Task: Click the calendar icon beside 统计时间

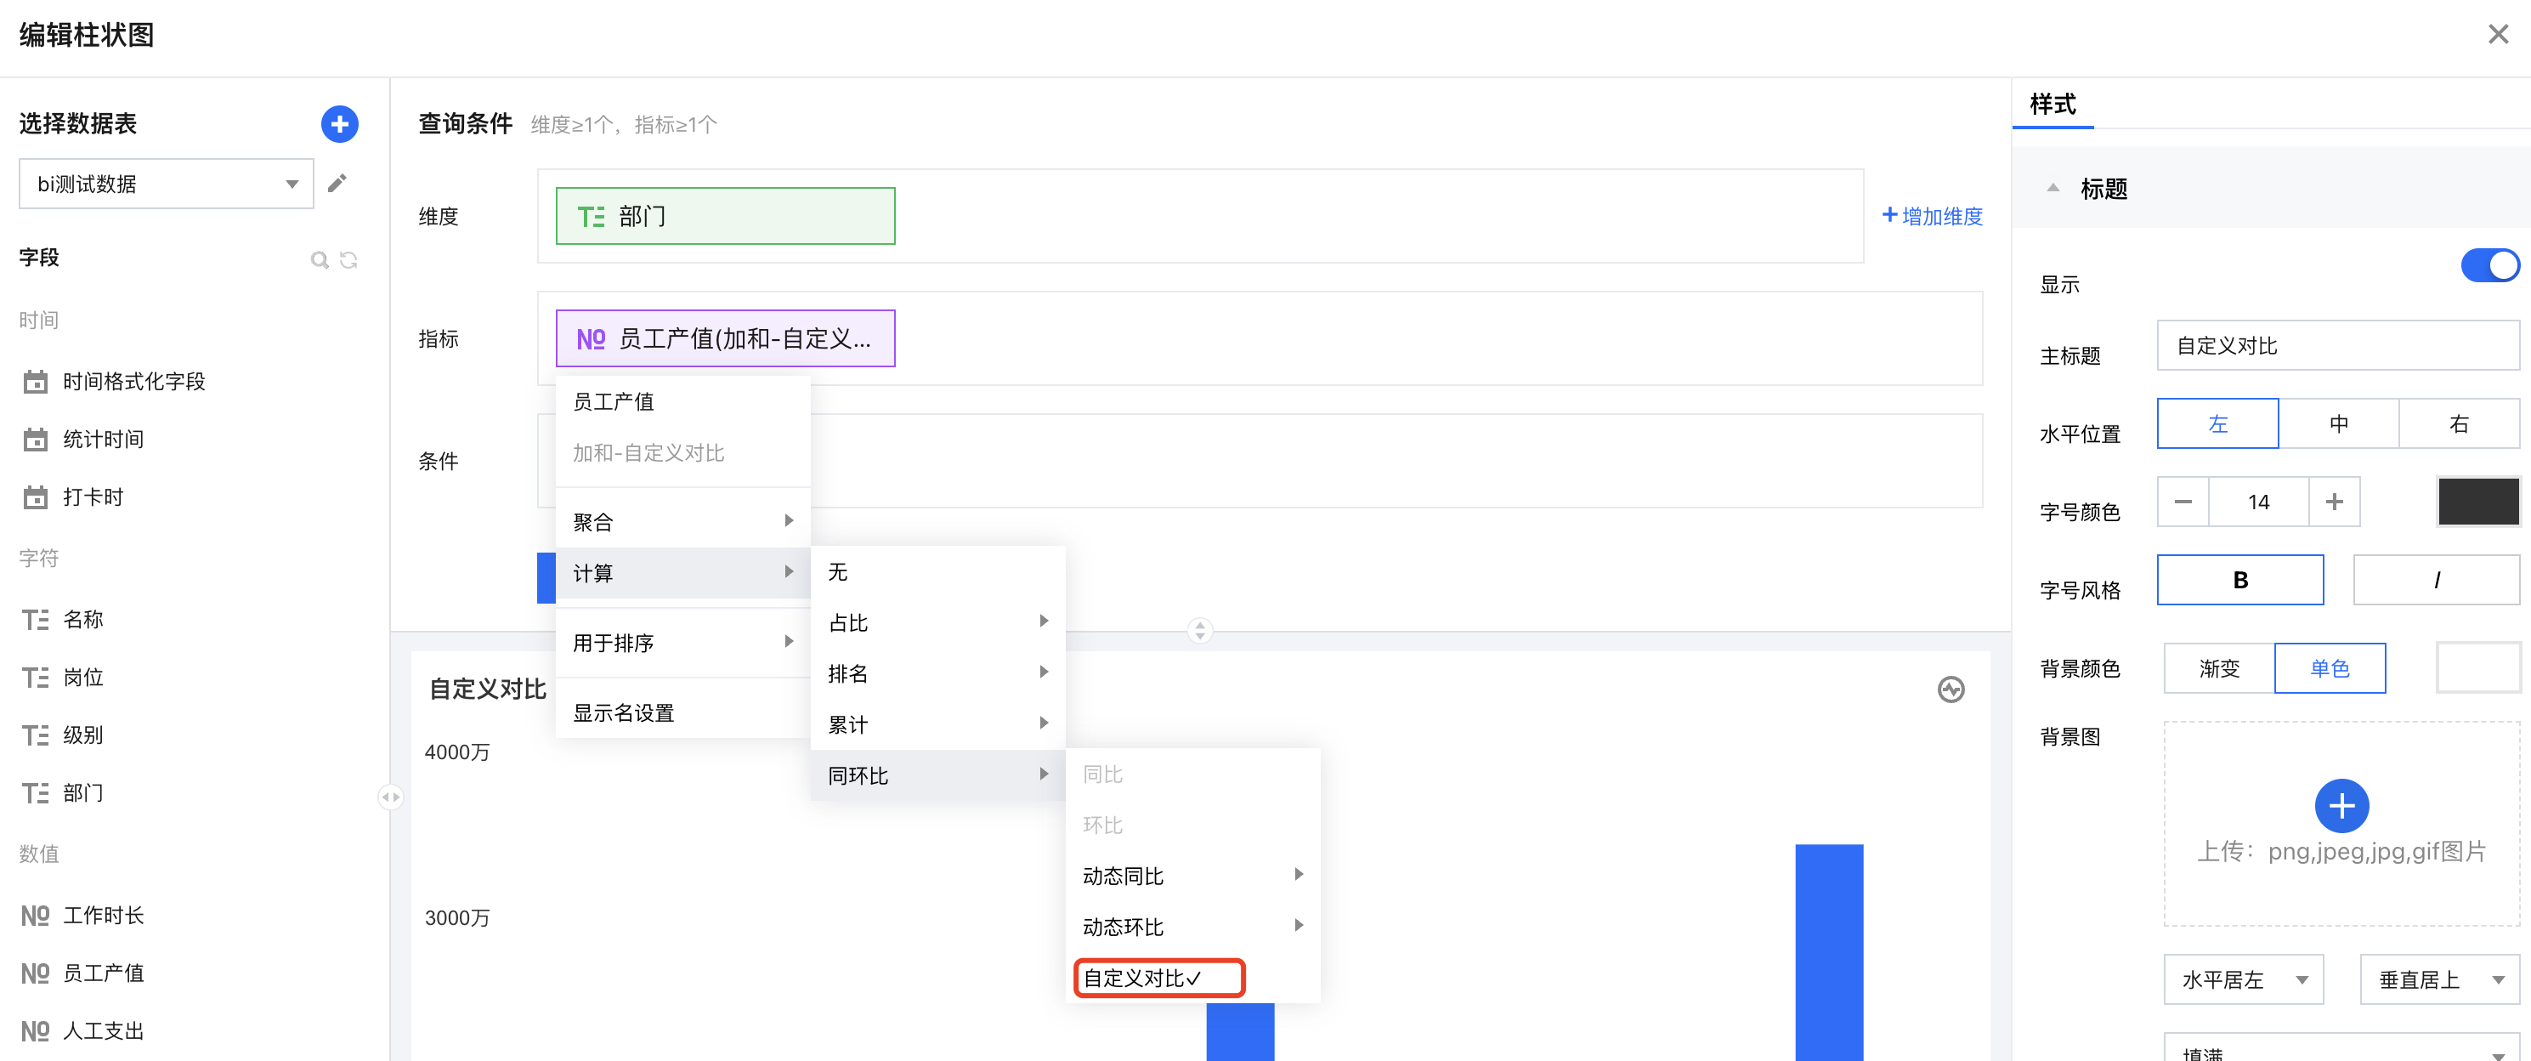Action: [x=36, y=440]
